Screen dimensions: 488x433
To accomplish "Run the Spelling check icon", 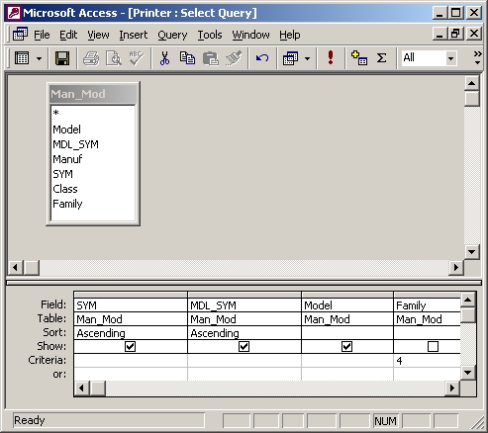I will tap(136, 58).
